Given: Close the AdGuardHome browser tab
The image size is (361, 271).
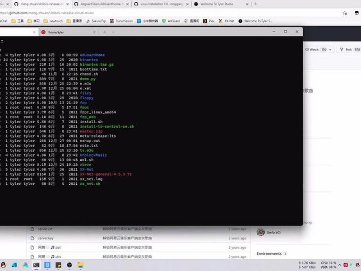Looking at the screenshot, I should pos(127,4).
